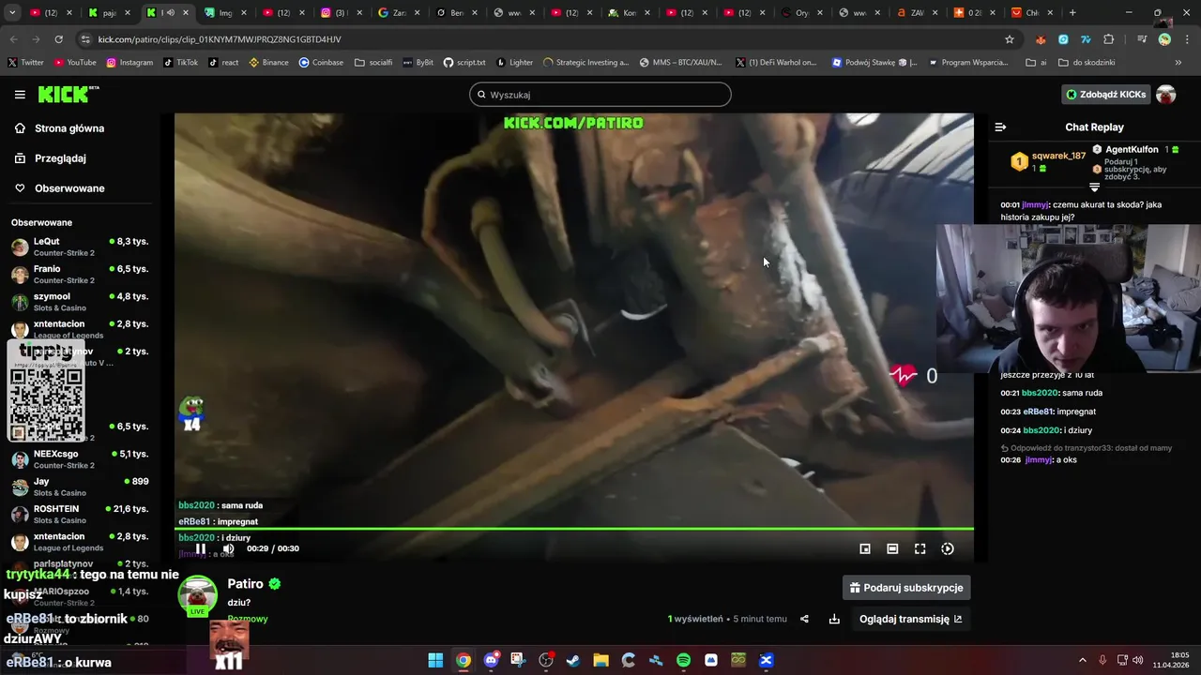Open Patiro channel name
1201x675 pixels.
click(245, 583)
